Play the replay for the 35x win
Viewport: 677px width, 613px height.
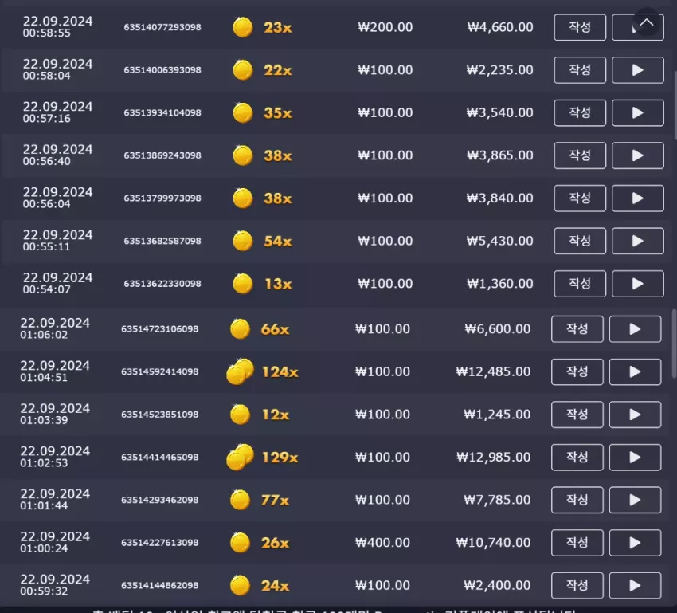coord(638,112)
